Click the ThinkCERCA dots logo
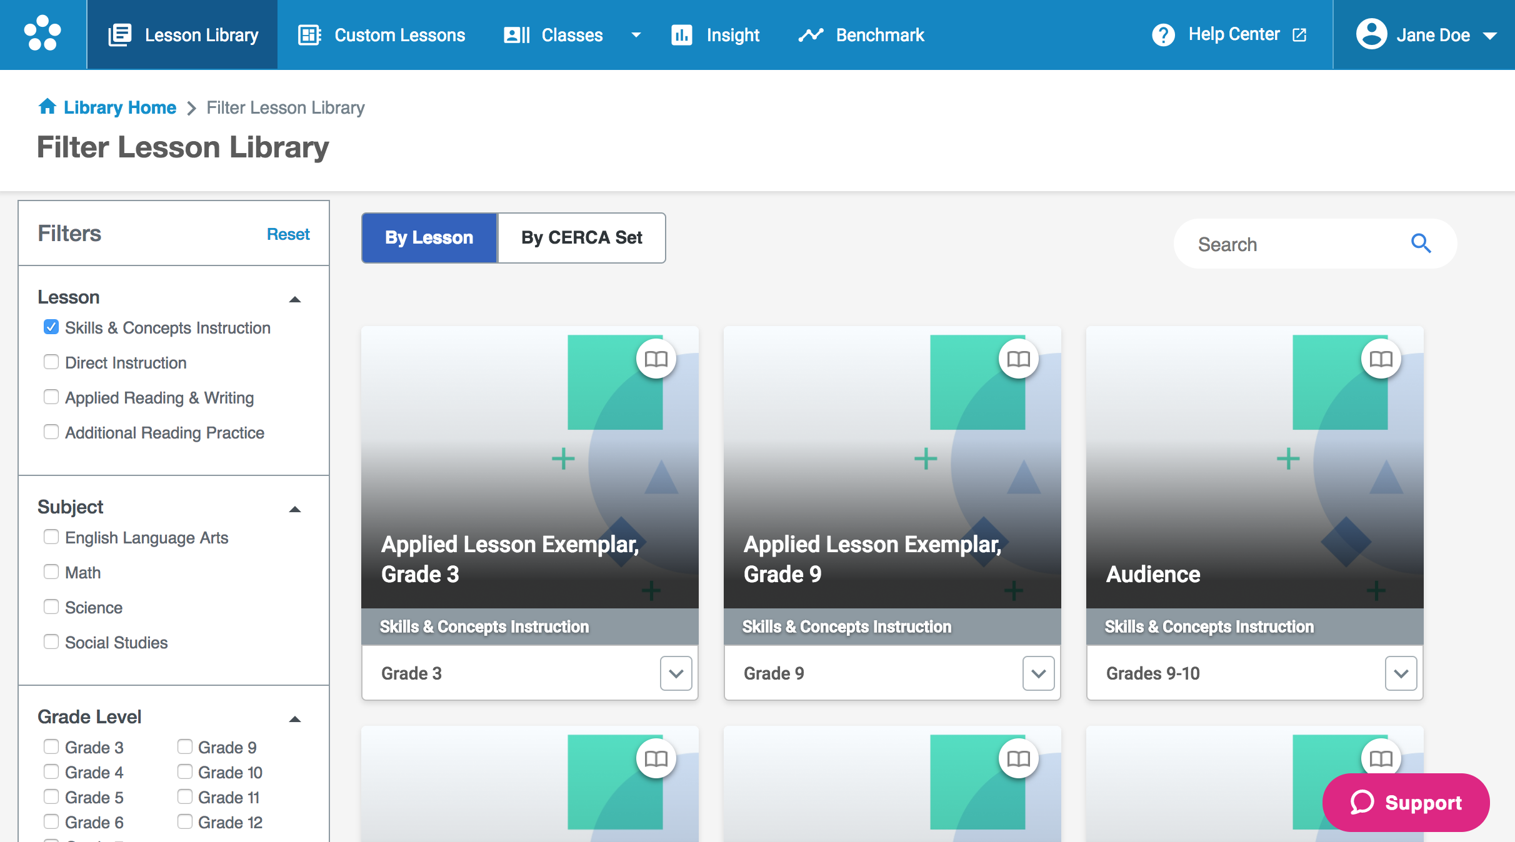This screenshot has width=1515, height=842. 42,34
